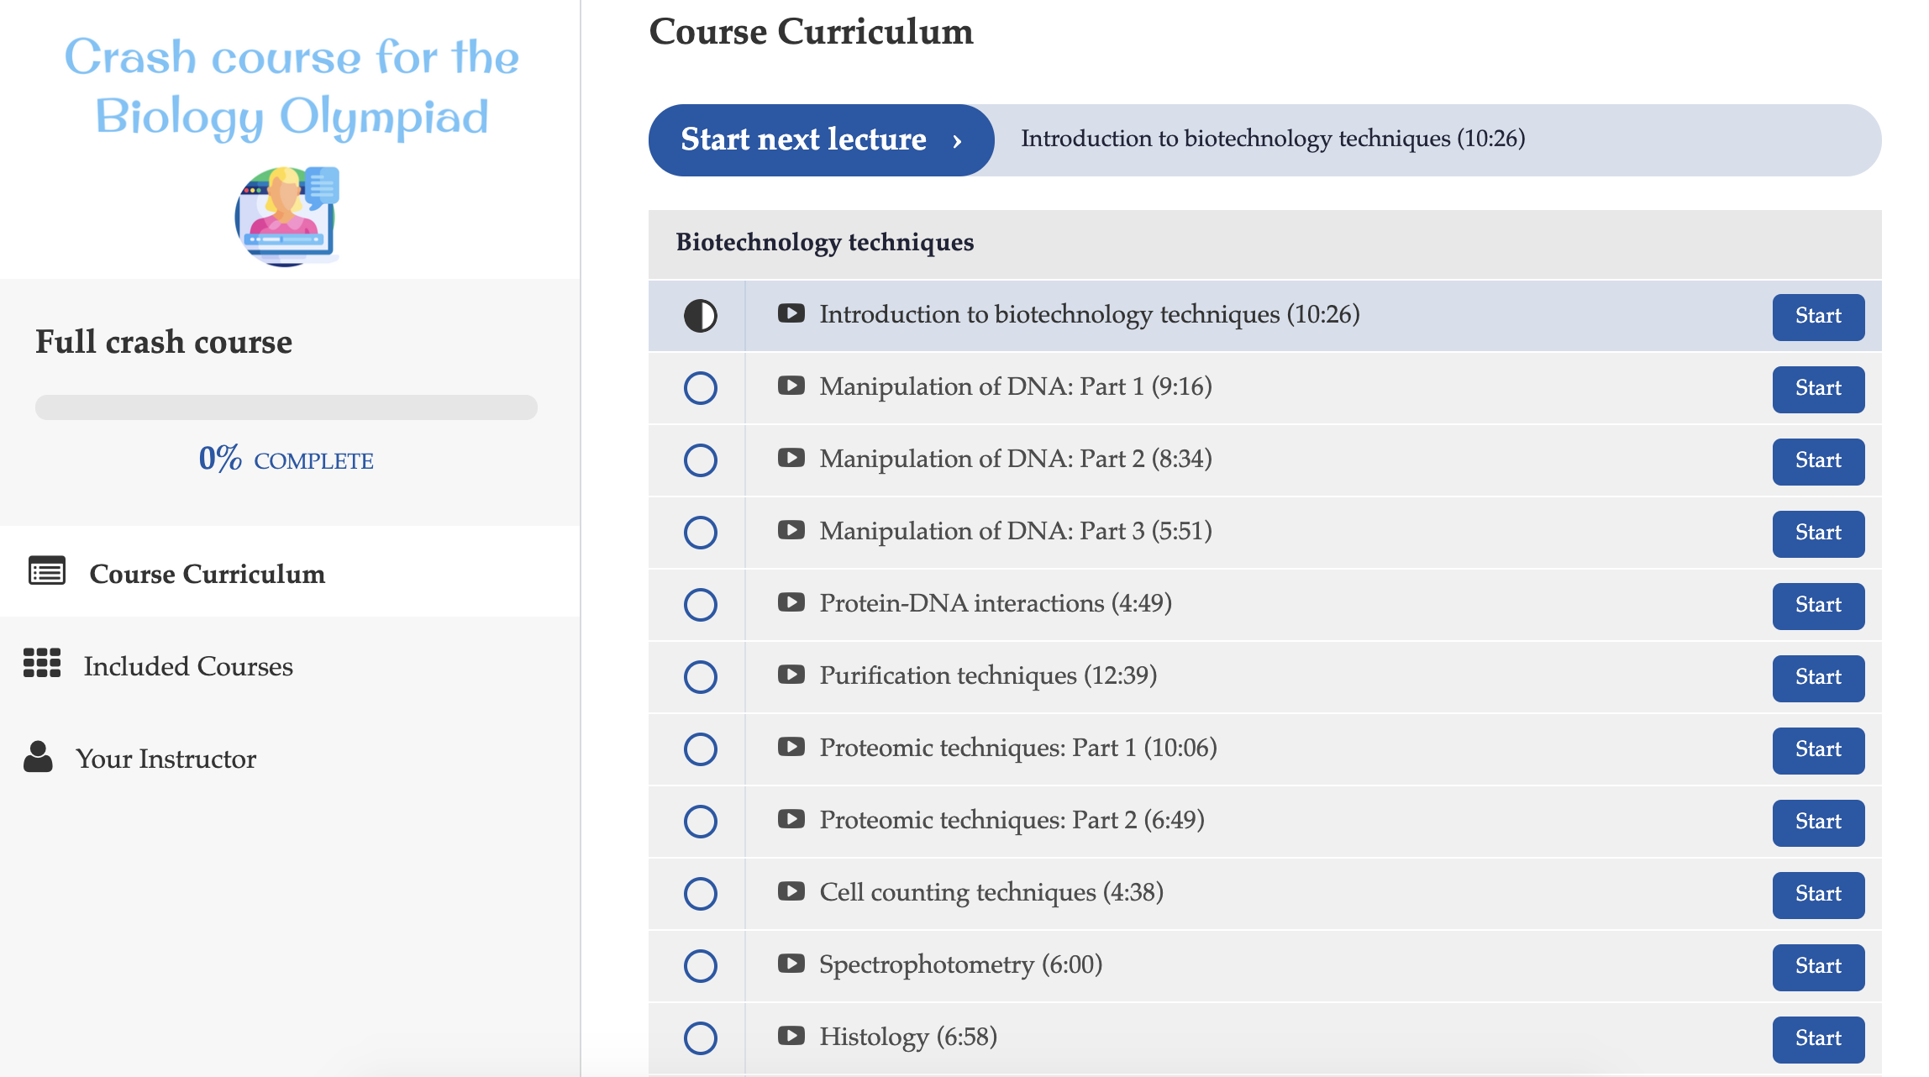Start Manipulation of DNA: Part 1 lecture
Screen dimensions: 1929x1077
[x=1818, y=389]
